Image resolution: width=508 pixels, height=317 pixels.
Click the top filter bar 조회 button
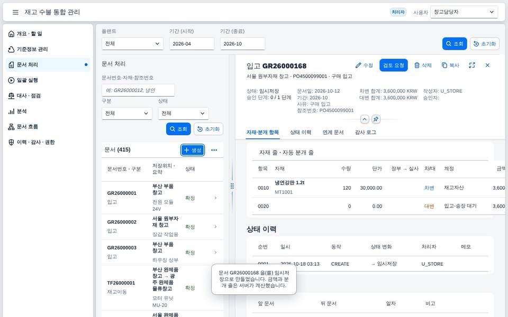pyautogui.click(x=455, y=44)
